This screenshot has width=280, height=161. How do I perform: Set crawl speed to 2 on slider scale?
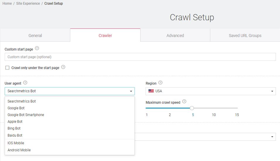(170, 115)
